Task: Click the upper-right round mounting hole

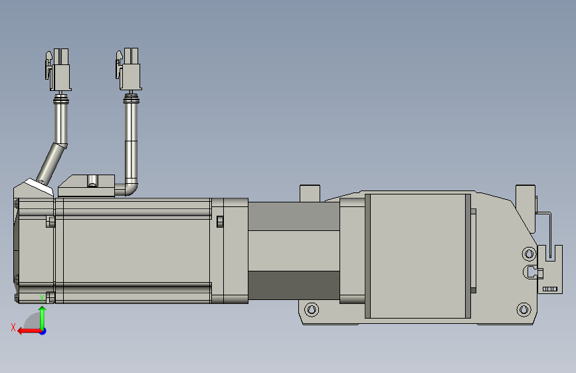Action: (529, 254)
